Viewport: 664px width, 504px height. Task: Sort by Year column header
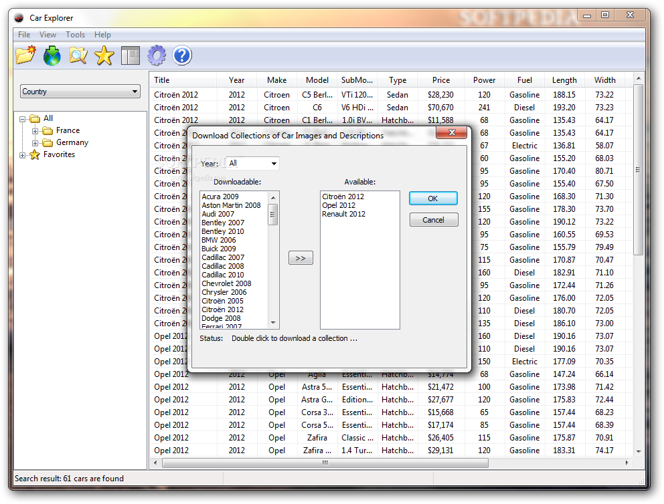tap(237, 80)
